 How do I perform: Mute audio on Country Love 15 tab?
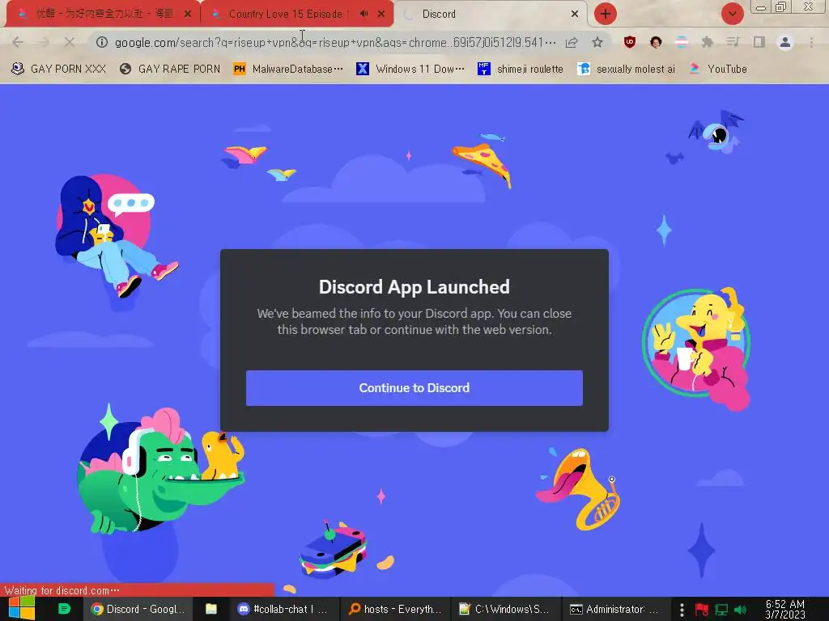(363, 14)
